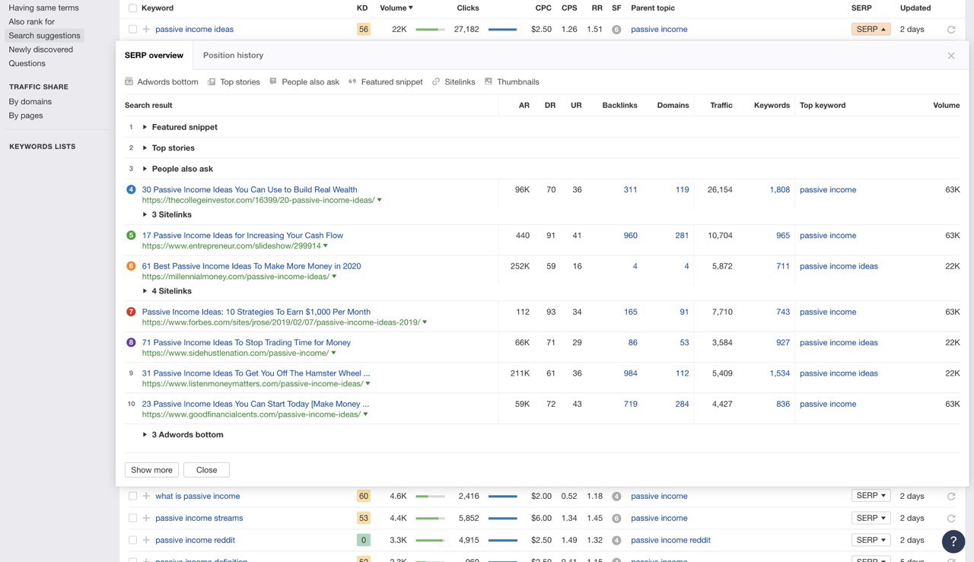
Task: Click the volume bar for passive income ideas
Action: 430,30
